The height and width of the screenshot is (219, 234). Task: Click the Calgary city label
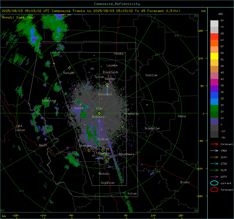coord(101,153)
